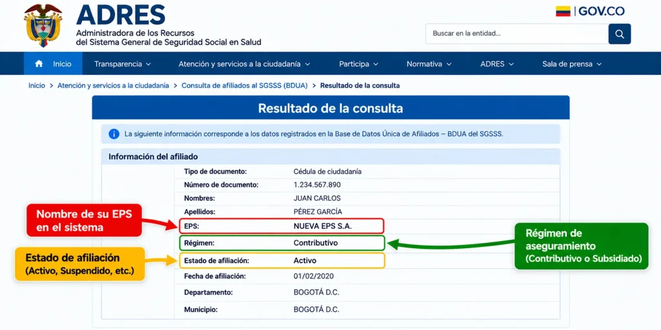Click the blue info icon in the notice
Image resolution: width=661 pixels, height=330 pixels.
[x=114, y=134]
